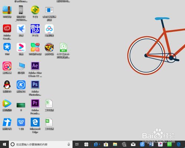Screen dimensions: 185x148
Task: Launch Adobe After Effects shortcut
Action: pyautogui.click(x=35, y=66)
